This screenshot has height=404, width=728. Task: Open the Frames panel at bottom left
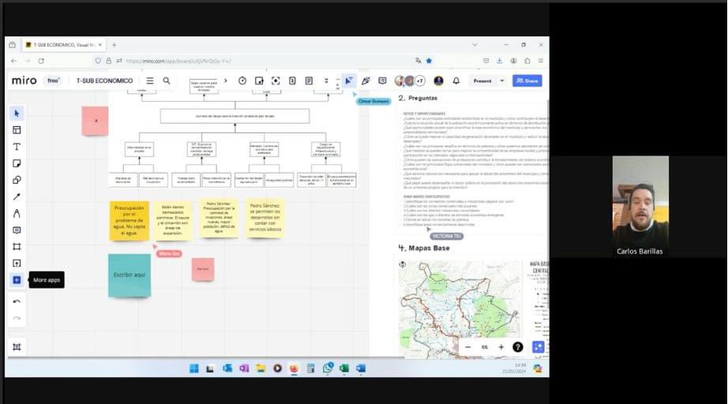(17, 347)
